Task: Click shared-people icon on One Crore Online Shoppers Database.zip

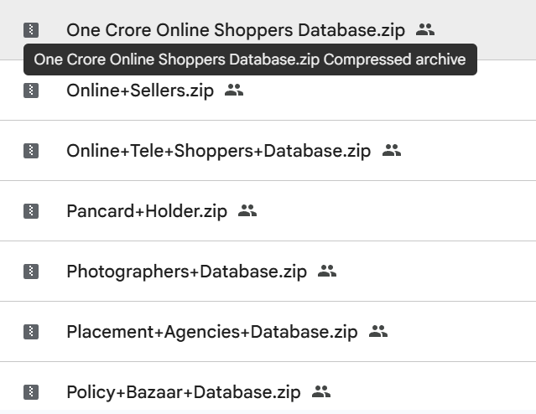Action: (x=425, y=30)
